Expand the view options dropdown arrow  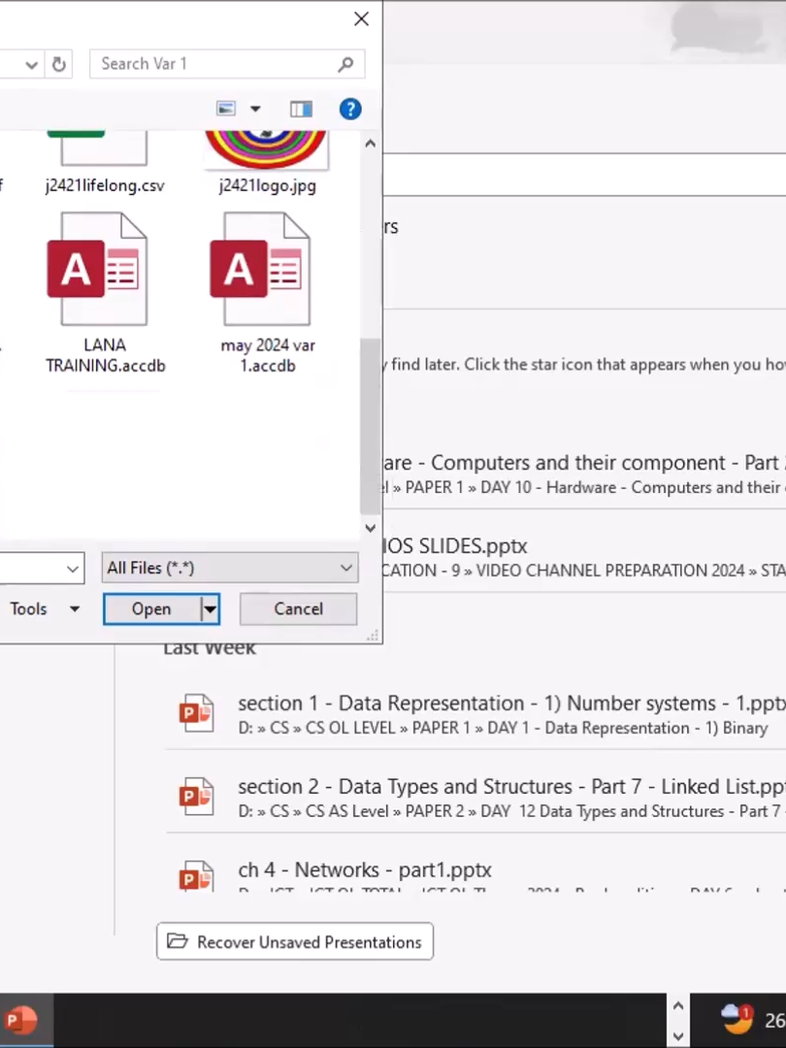click(x=255, y=109)
